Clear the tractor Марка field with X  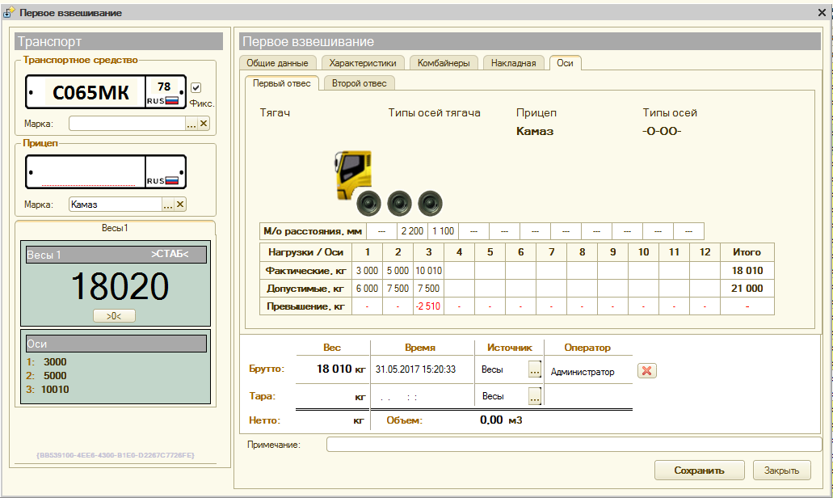pyautogui.click(x=204, y=124)
